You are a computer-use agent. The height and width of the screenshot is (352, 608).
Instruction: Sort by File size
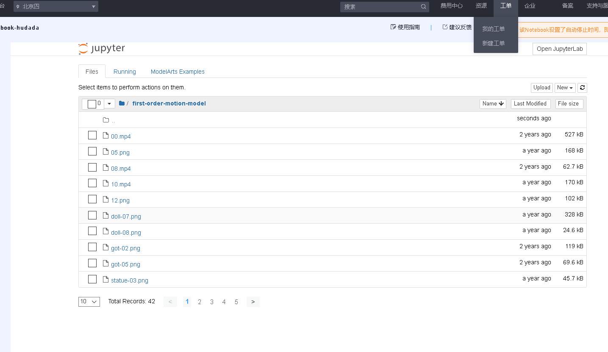(569, 104)
